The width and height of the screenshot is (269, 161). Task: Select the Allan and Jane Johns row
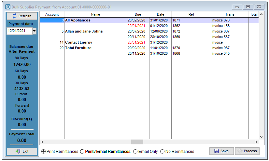149,31
